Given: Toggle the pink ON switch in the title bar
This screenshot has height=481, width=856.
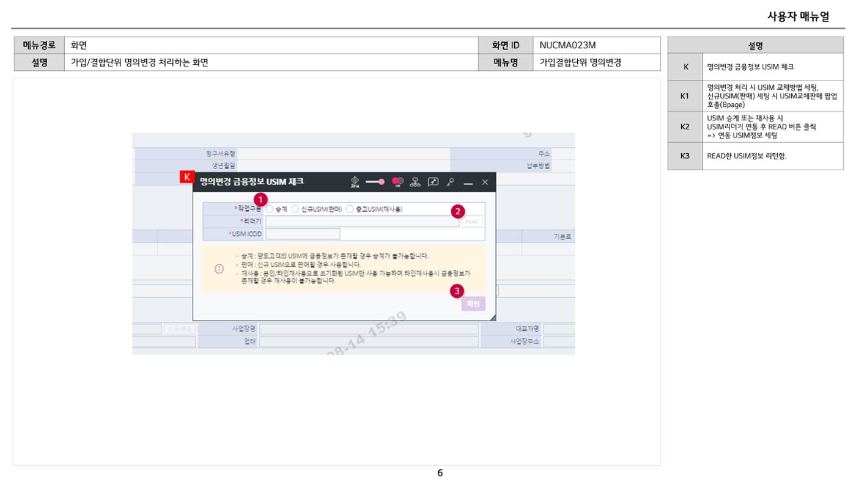Looking at the screenshot, I should click(398, 182).
